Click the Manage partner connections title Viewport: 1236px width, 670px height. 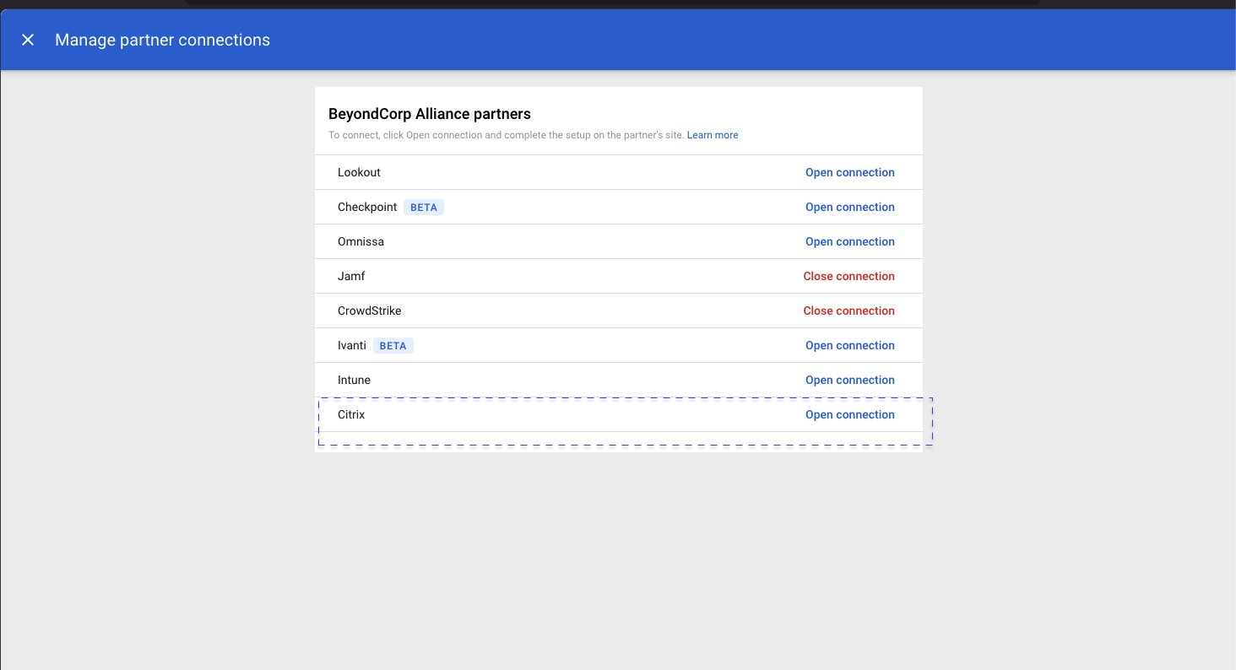pyautogui.click(x=162, y=40)
